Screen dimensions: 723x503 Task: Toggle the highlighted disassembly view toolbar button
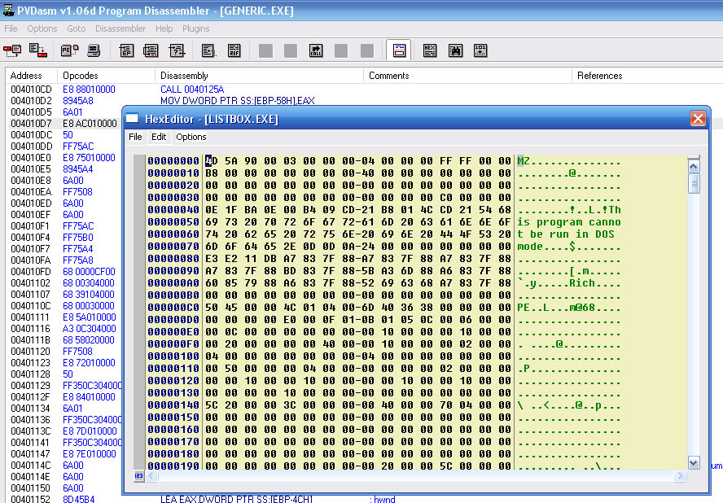coord(398,50)
